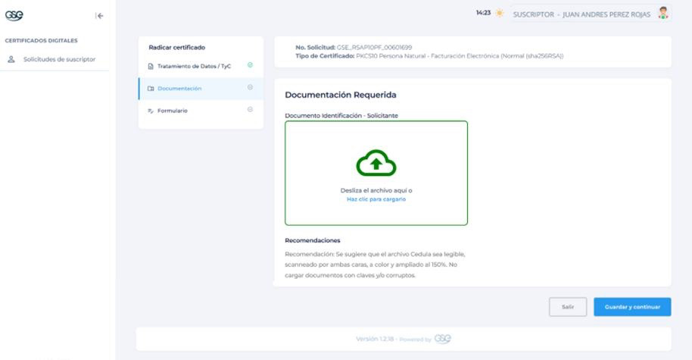Click the cloud upload icon
Screen dimensions: 692x360
376,163
